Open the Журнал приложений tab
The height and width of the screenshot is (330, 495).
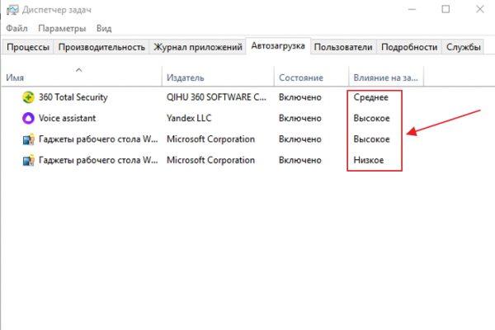(198, 47)
